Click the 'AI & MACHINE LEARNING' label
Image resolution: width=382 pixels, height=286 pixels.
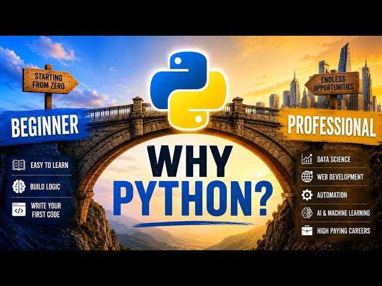(x=343, y=213)
